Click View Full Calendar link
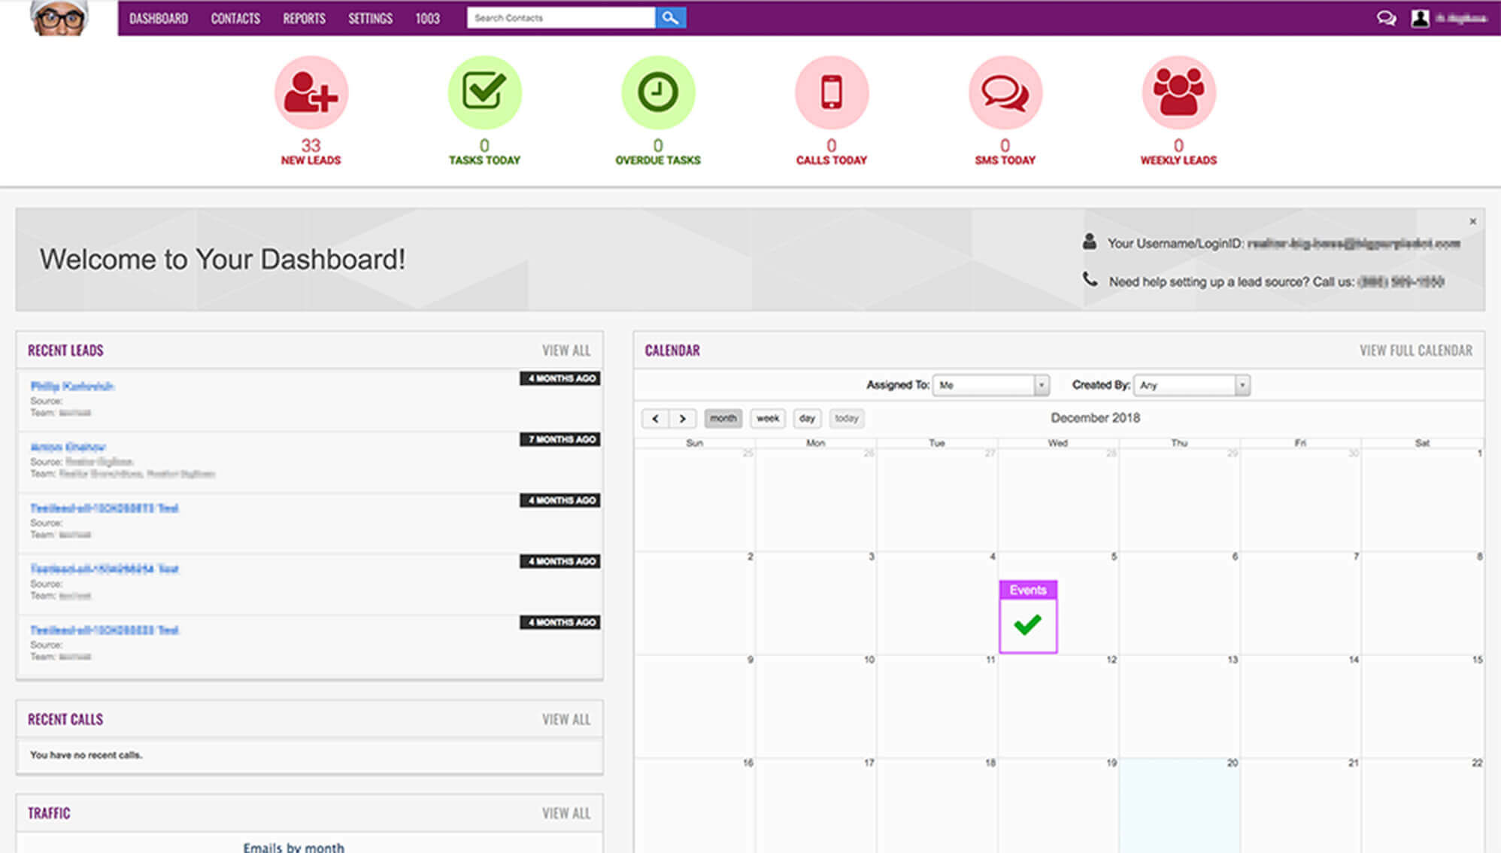This screenshot has height=853, width=1501. pyautogui.click(x=1415, y=351)
